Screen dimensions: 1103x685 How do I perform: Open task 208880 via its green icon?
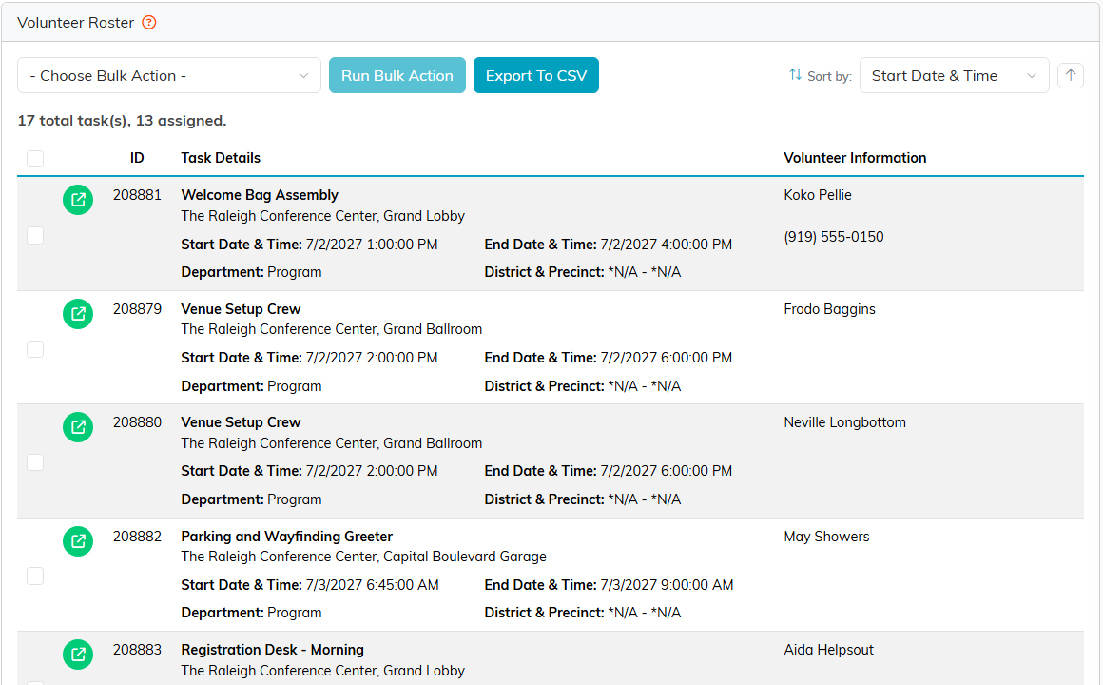78,427
